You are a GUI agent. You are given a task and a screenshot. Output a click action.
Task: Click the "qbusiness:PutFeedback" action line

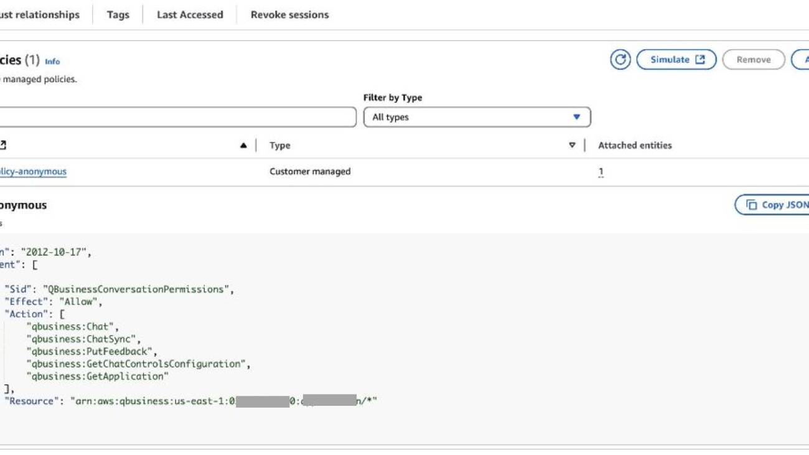coord(91,351)
